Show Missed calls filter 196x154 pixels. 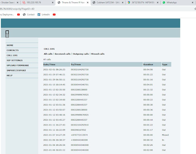[98, 54]
